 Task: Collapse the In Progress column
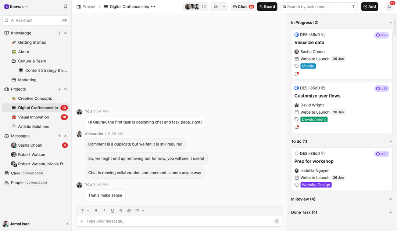click(390, 22)
